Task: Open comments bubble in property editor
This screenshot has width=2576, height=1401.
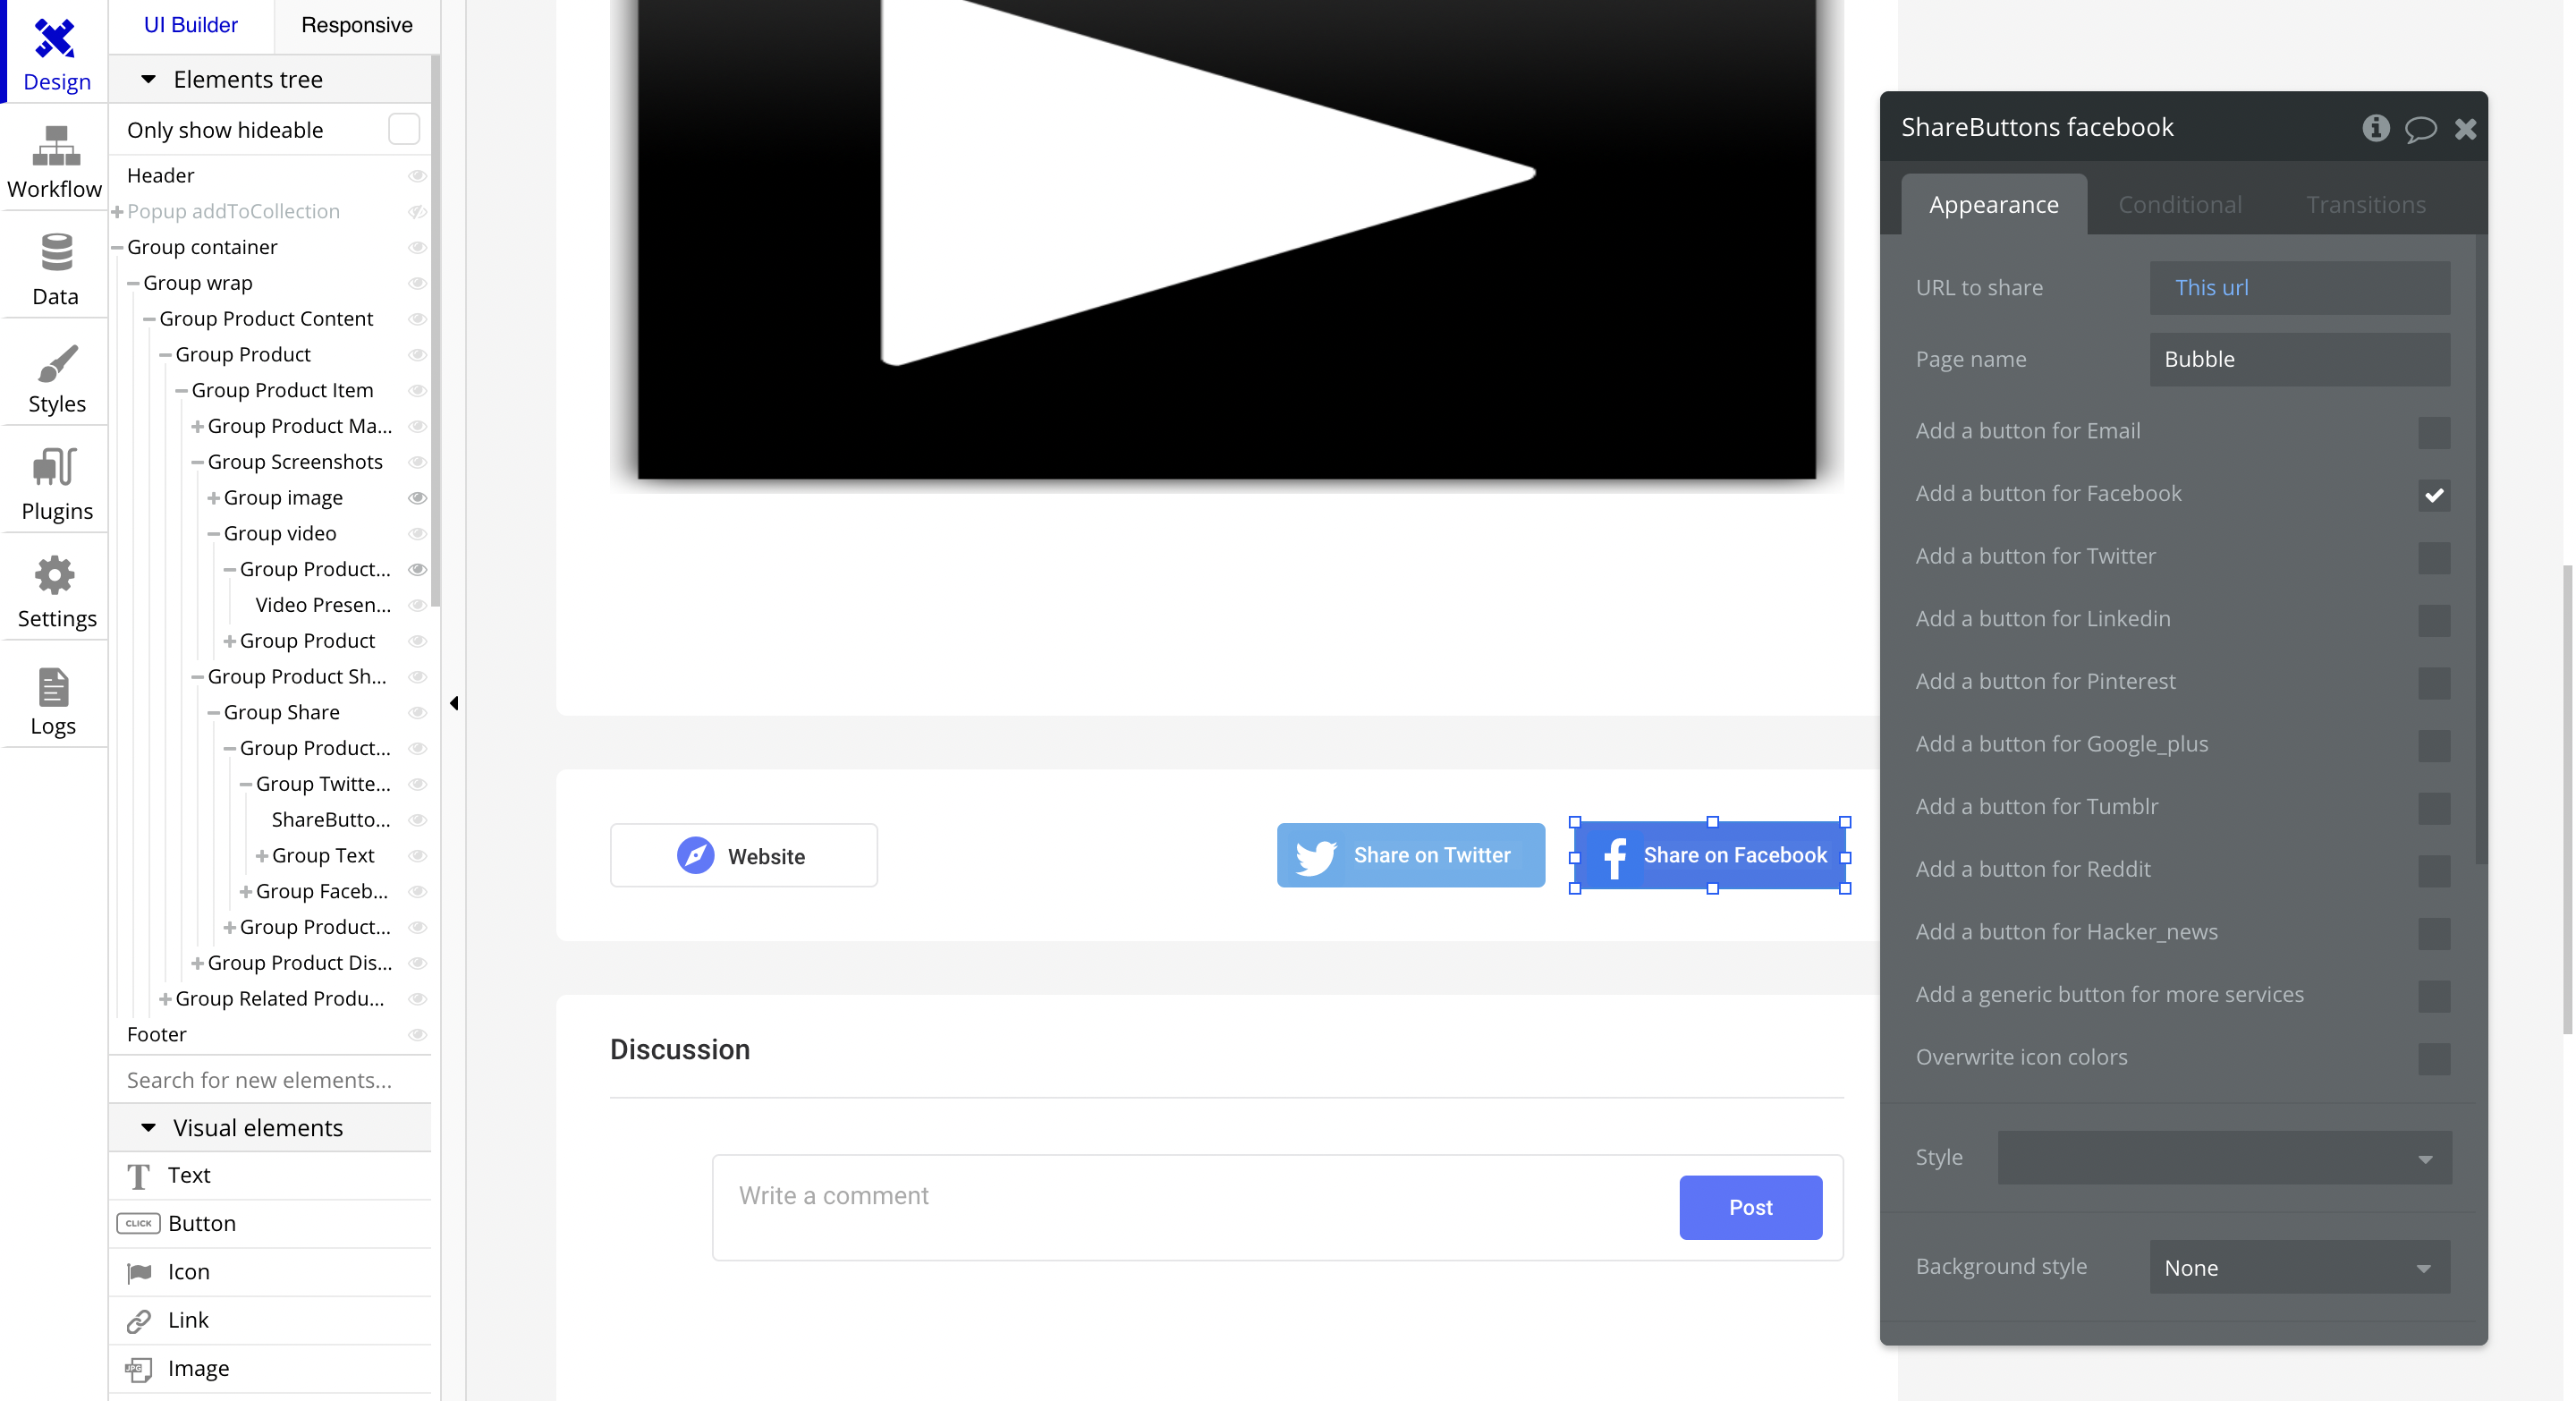Action: 2420,128
